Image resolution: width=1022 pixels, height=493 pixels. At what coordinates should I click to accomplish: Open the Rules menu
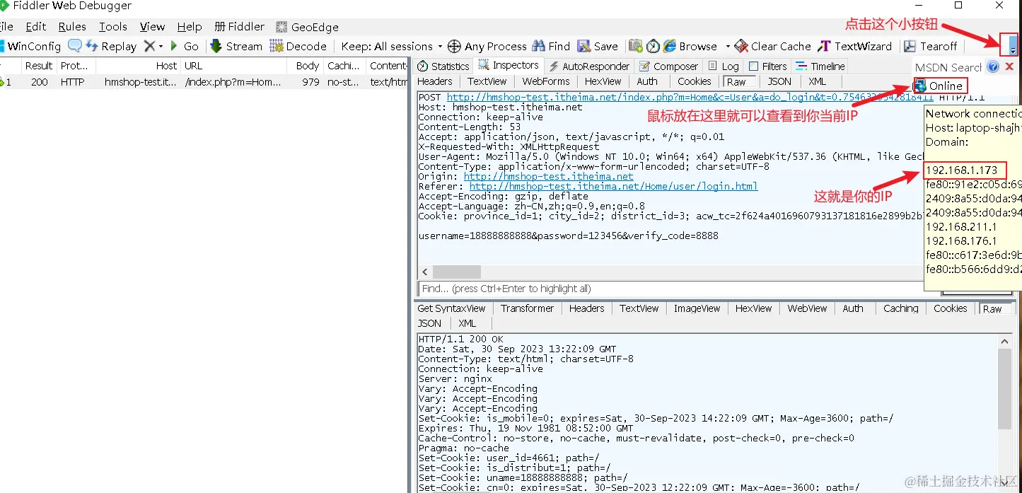72,27
